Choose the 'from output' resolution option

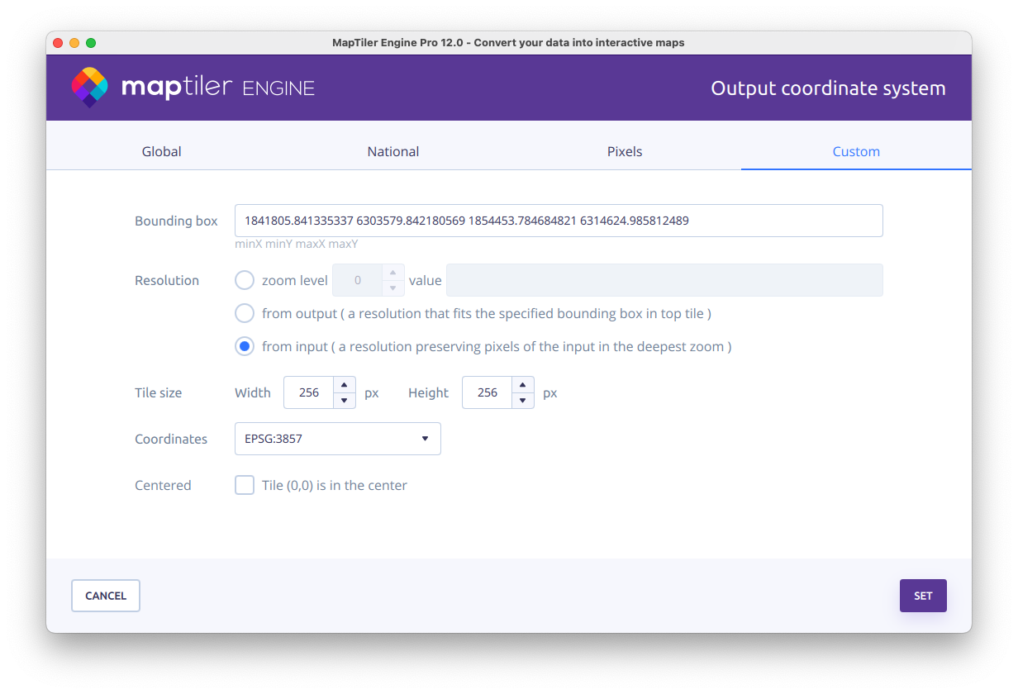[x=245, y=313]
